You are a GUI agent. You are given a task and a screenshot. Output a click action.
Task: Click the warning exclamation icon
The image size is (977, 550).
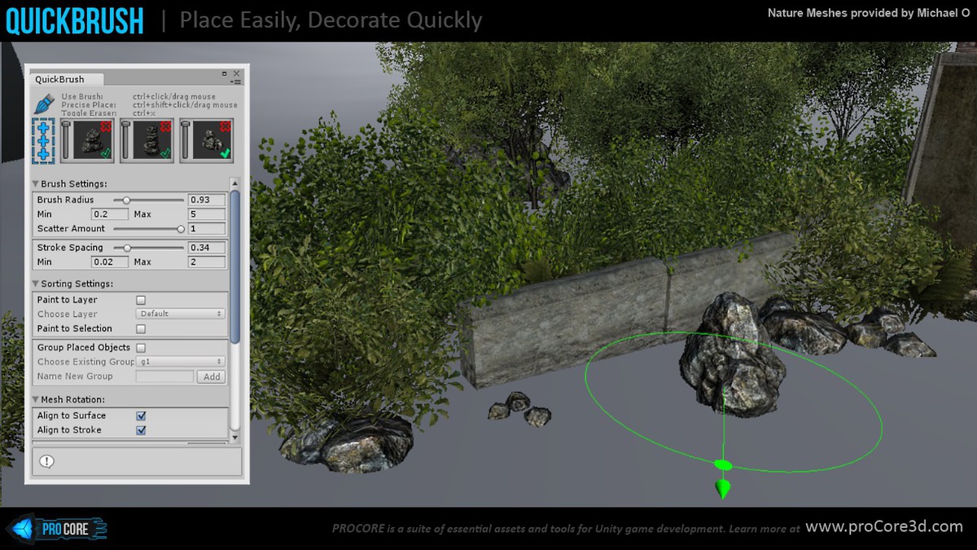(x=46, y=461)
